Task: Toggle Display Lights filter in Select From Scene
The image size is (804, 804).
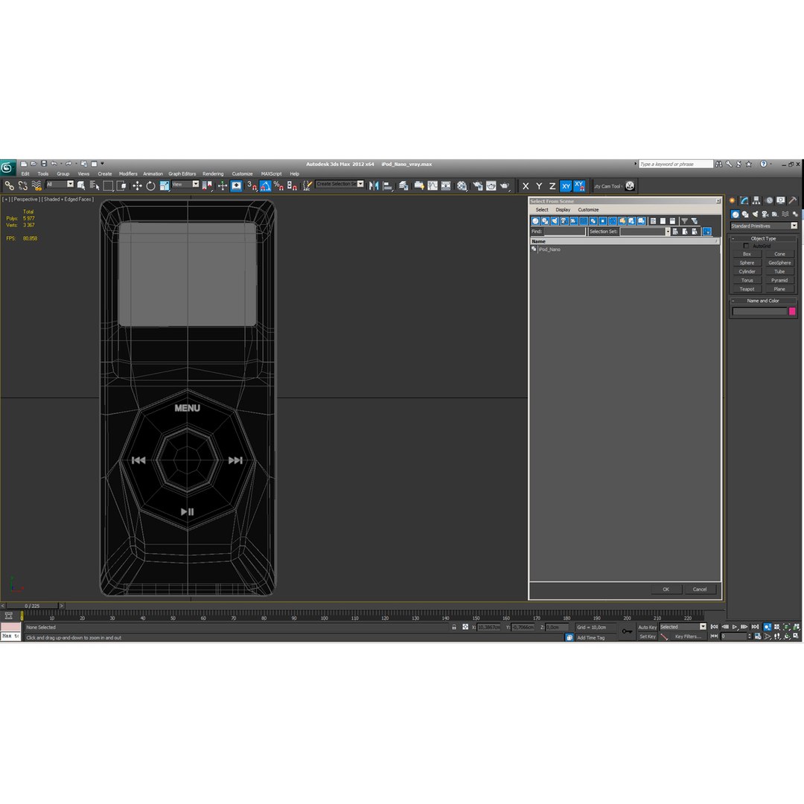Action: pyautogui.click(x=555, y=221)
